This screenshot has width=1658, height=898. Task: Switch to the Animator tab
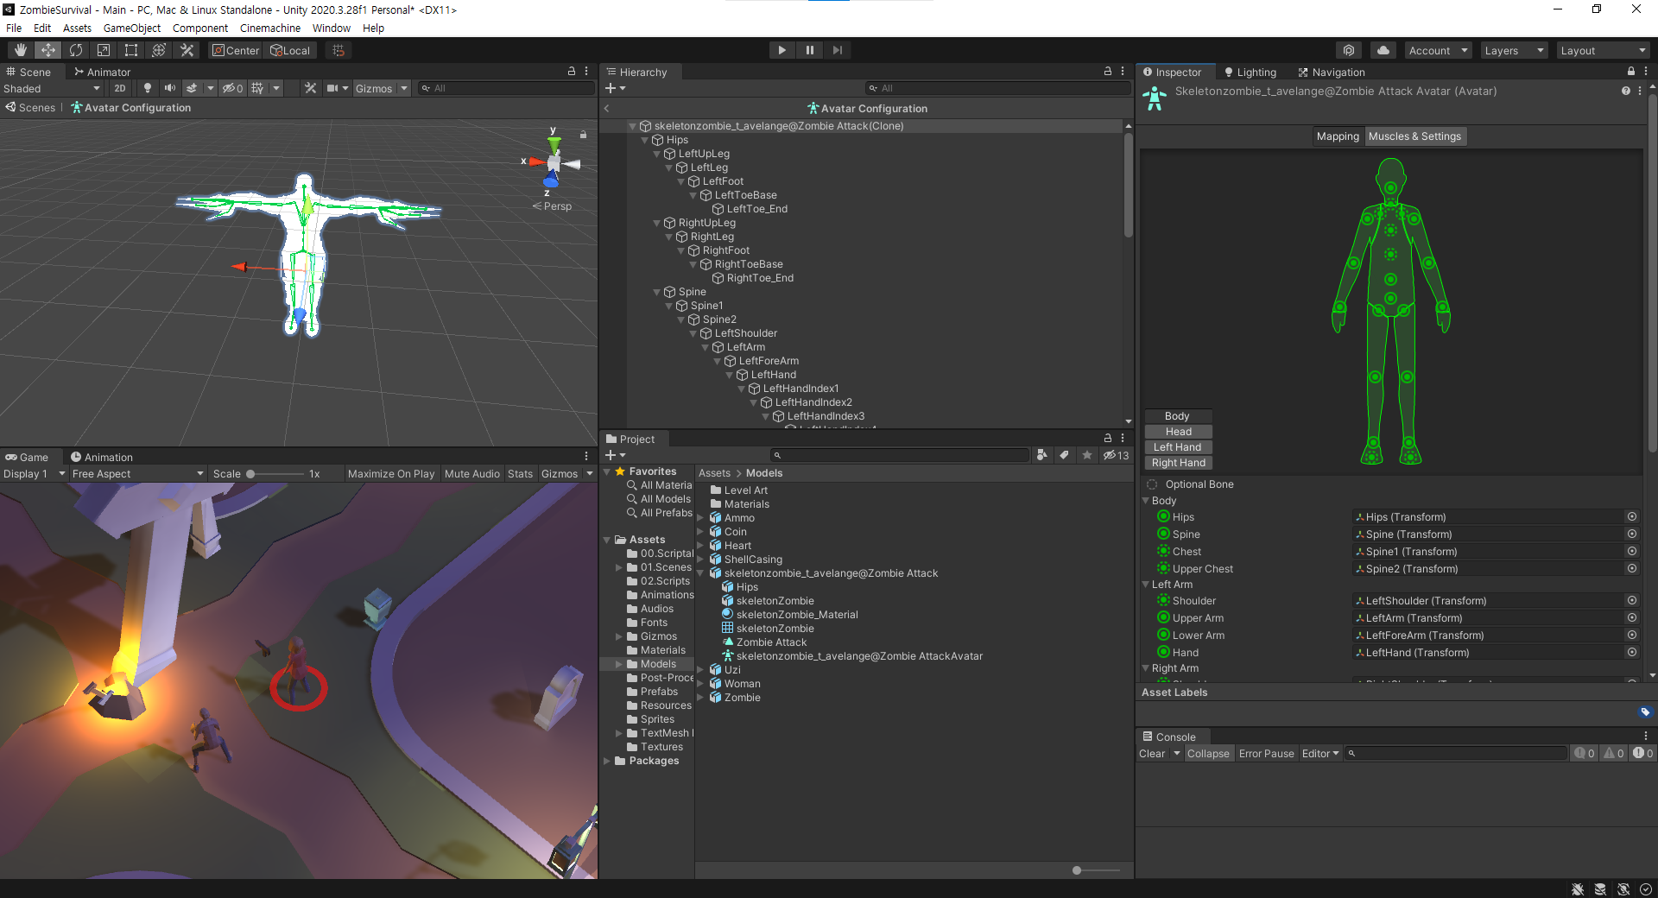click(102, 72)
